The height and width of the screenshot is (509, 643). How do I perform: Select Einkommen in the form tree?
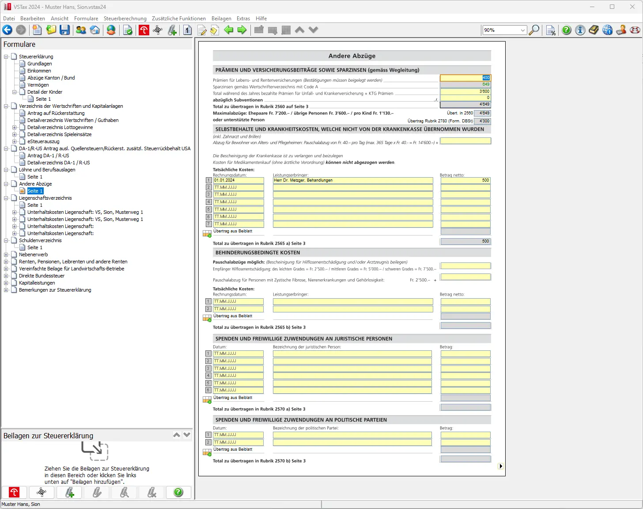[x=39, y=71]
